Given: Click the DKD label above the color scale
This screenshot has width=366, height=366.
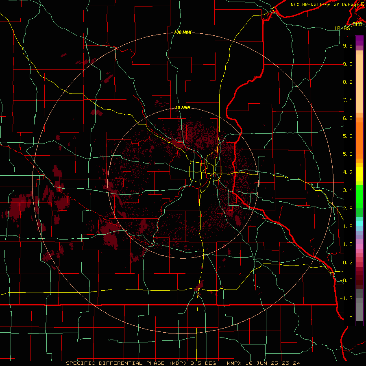Looking at the screenshot, I should (x=357, y=24).
